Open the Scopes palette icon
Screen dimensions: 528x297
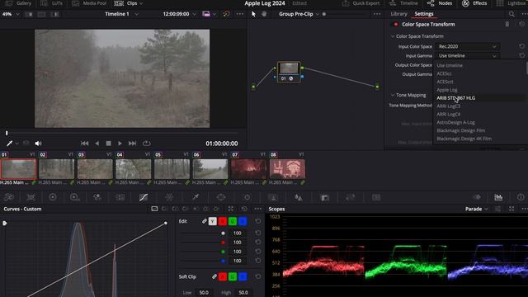tap(498, 197)
